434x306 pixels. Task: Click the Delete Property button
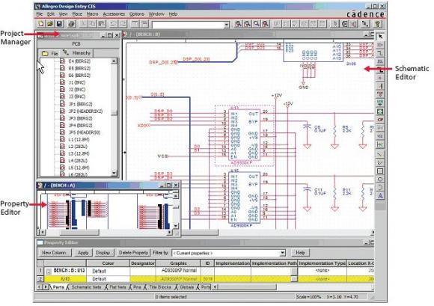tap(133, 253)
